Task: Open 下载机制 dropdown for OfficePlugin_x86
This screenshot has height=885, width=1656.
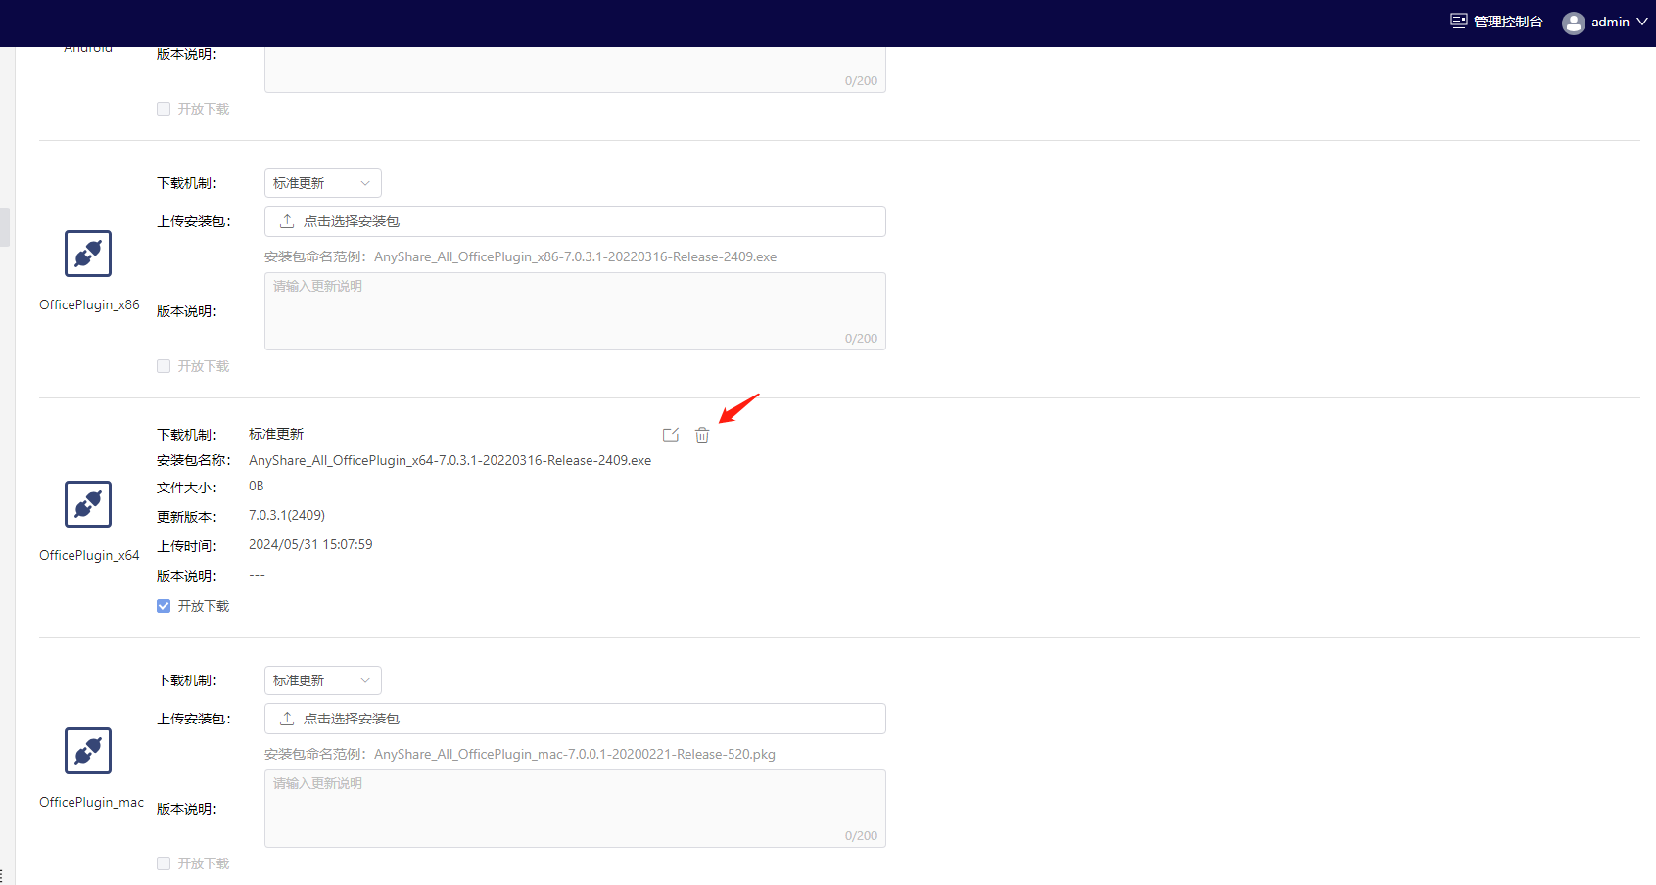Action: pos(322,183)
